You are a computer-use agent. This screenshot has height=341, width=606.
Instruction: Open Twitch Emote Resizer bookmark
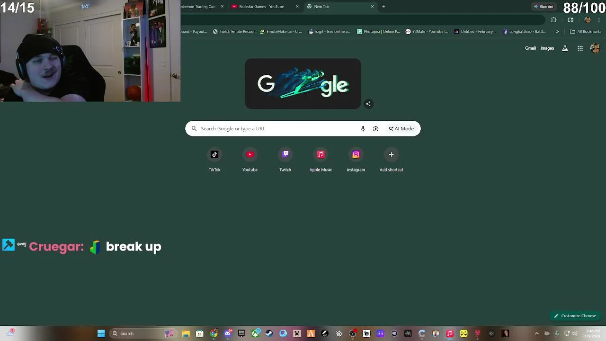[234, 32]
